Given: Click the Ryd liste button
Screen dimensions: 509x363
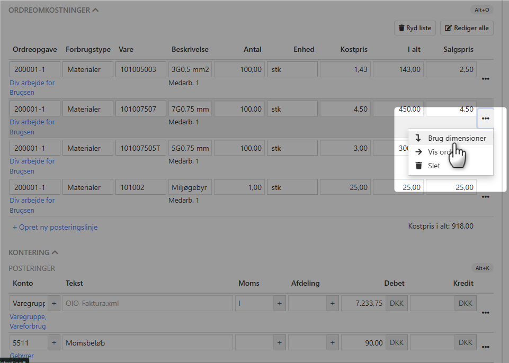Looking at the screenshot, I should (x=415, y=28).
